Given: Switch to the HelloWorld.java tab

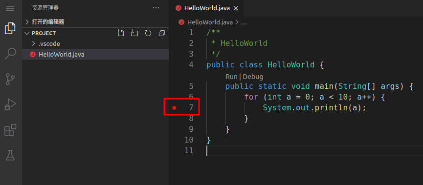Looking at the screenshot, I should click(x=207, y=8).
